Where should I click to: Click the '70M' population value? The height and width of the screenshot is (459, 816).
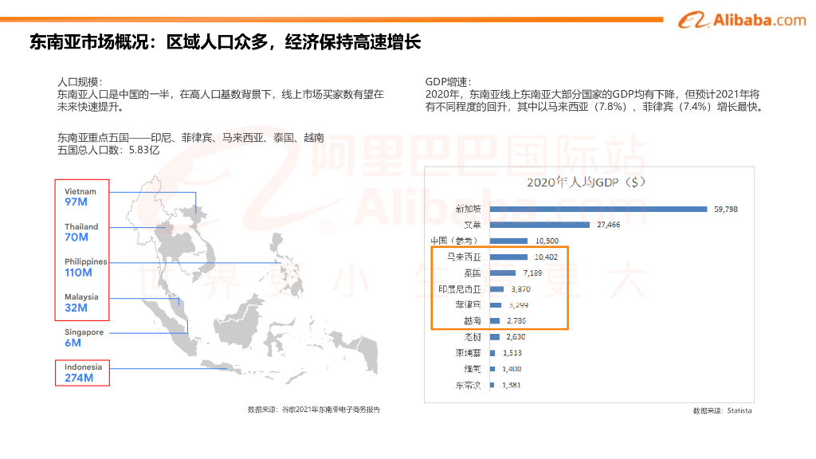76,237
